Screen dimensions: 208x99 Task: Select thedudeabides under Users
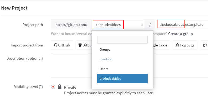tap(122, 79)
